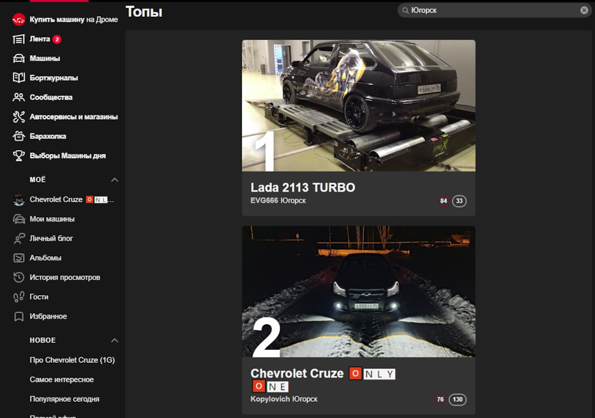595x418 pixels.
Task: Click the Автосервисы и магазины wrench icon
Action: pos(19,117)
